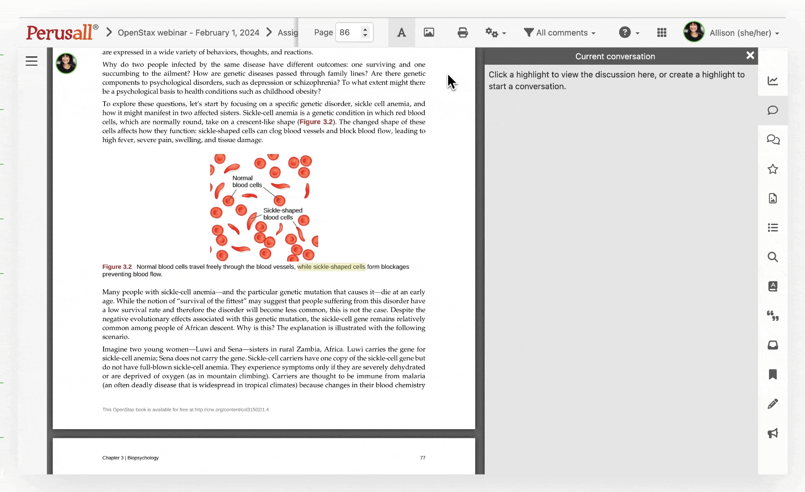Click the page number field showing 86
Image resolution: width=805 pixels, height=492 pixels.
point(349,32)
